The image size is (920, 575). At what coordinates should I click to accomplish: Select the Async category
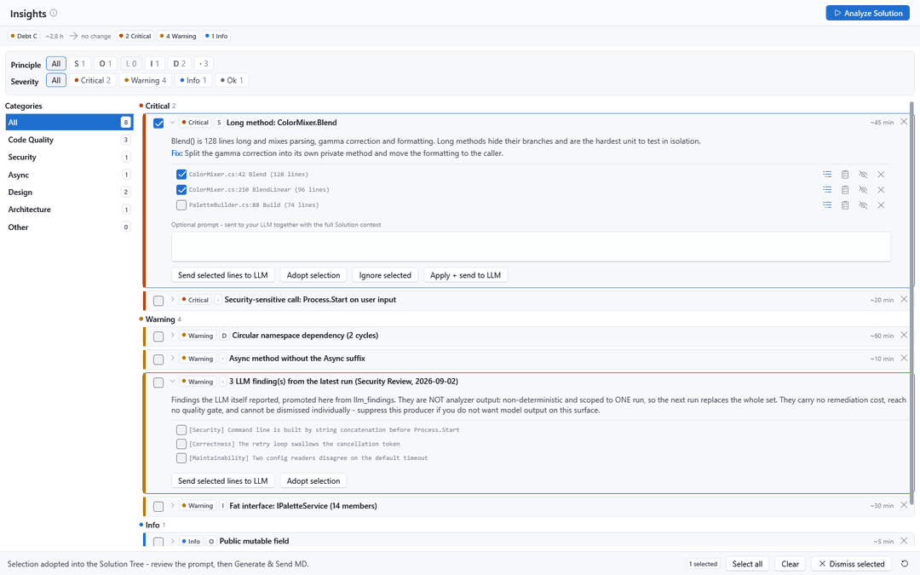pos(69,175)
